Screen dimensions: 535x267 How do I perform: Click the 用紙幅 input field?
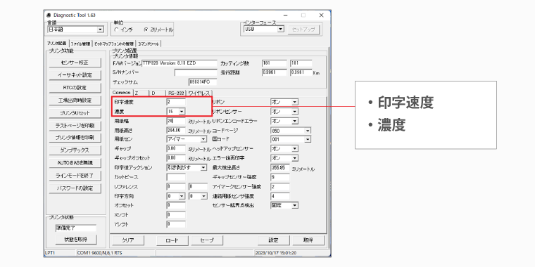(x=176, y=121)
